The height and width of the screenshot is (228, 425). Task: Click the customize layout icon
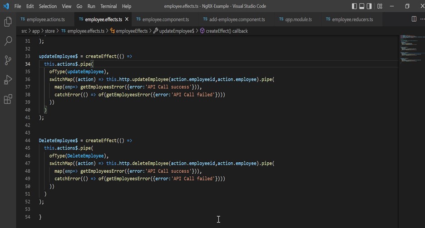click(380, 6)
